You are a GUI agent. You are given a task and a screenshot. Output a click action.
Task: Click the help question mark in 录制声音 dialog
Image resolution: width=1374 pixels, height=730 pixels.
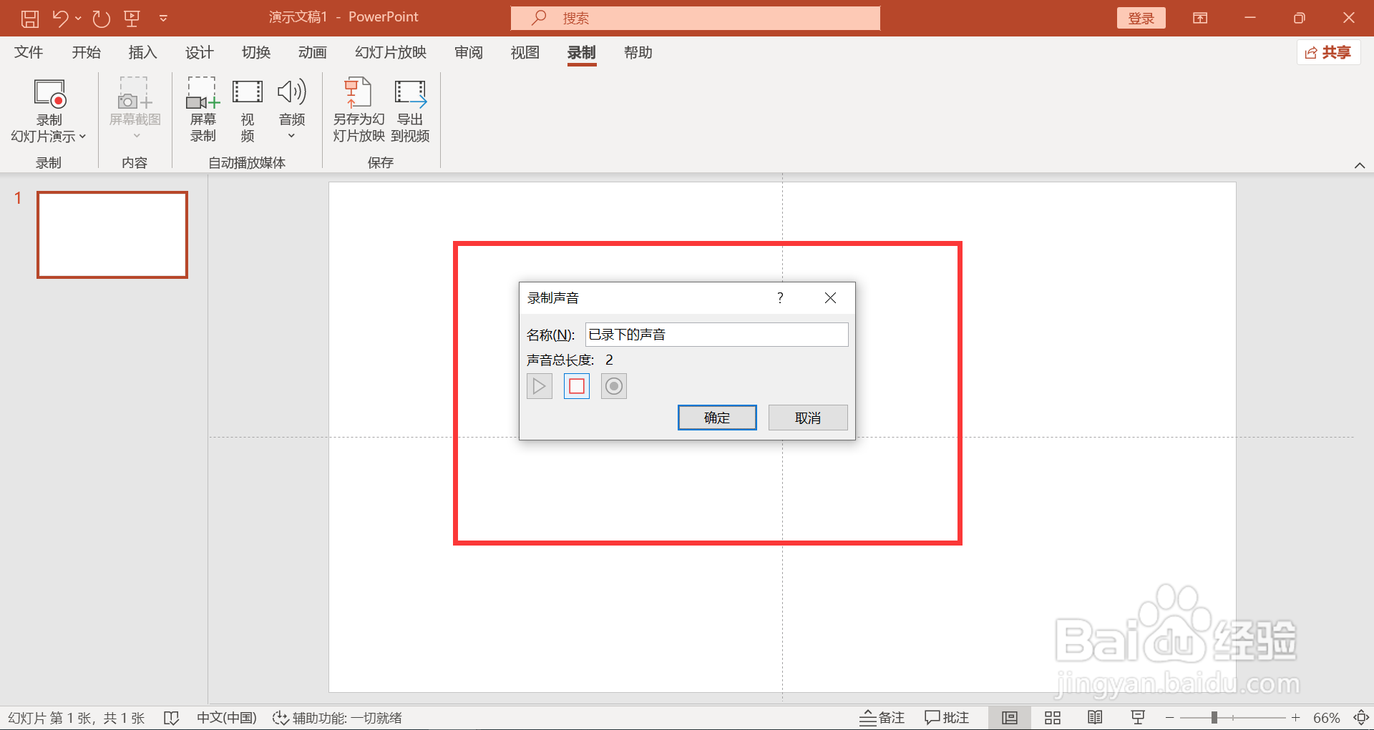tap(780, 297)
